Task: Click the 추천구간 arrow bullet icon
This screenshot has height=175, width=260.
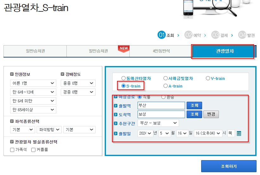Action: [x=115, y=123]
